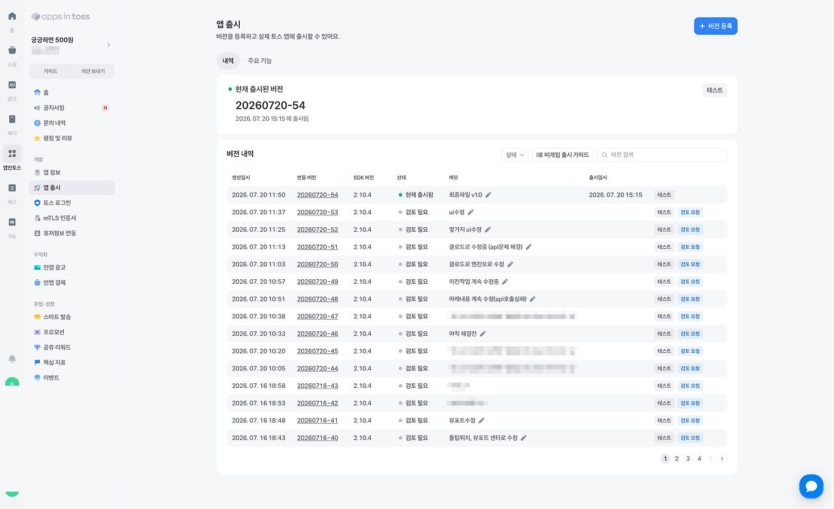Select 앱 출시 in the sidebar
This screenshot has width=834, height=509.
(x=72, y=187)
